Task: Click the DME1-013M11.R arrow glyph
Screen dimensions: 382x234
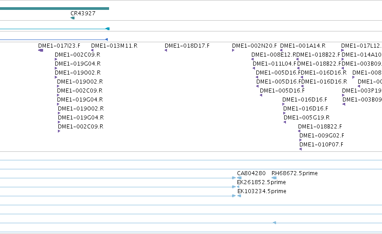Action: point(92,50)
